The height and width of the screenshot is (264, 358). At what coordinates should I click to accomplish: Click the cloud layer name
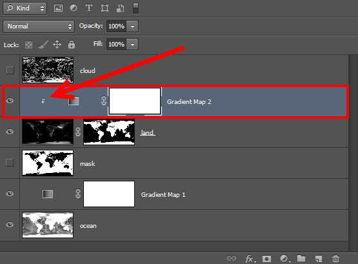pos(88,70)
